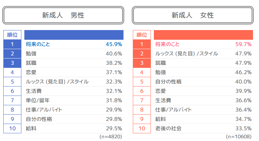
Task: Click 単位/留年 row label
Action: 38,100
